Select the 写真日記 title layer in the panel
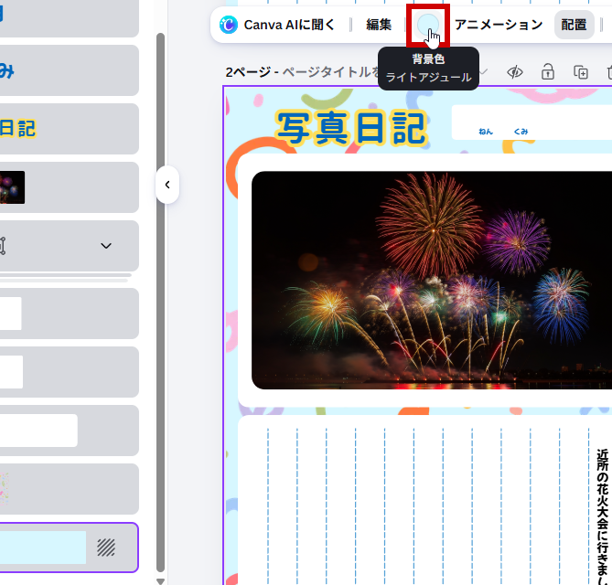Image resolution: width=612 pixels, height=585 pixels. [x=69, y=129]
